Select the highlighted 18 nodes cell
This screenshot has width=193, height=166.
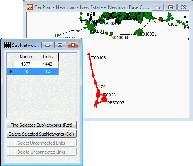[x=26, y=71]
